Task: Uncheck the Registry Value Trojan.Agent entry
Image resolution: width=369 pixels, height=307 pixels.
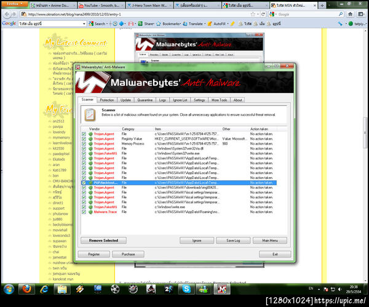Action: pos(84,138)
